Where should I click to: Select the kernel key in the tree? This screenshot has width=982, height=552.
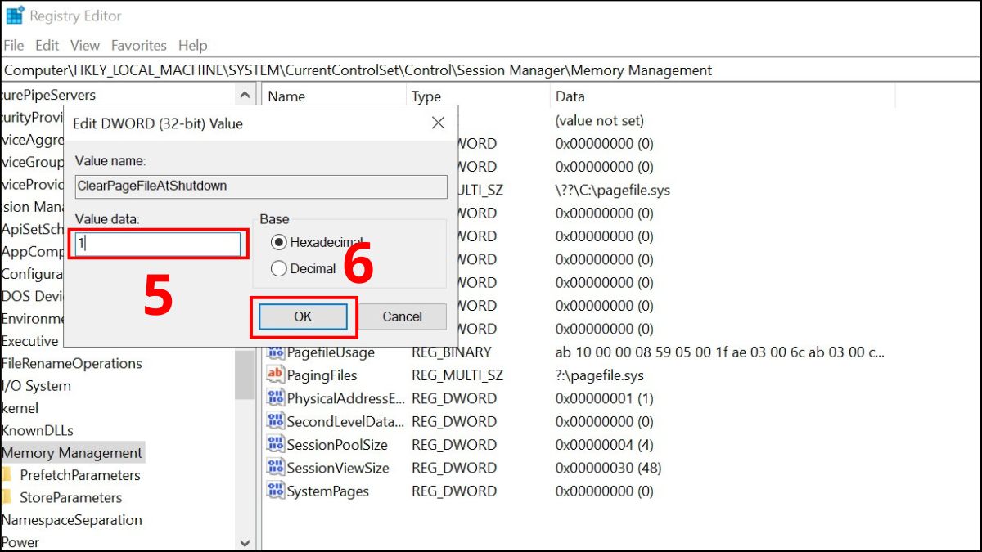click(x=20, y=407)
